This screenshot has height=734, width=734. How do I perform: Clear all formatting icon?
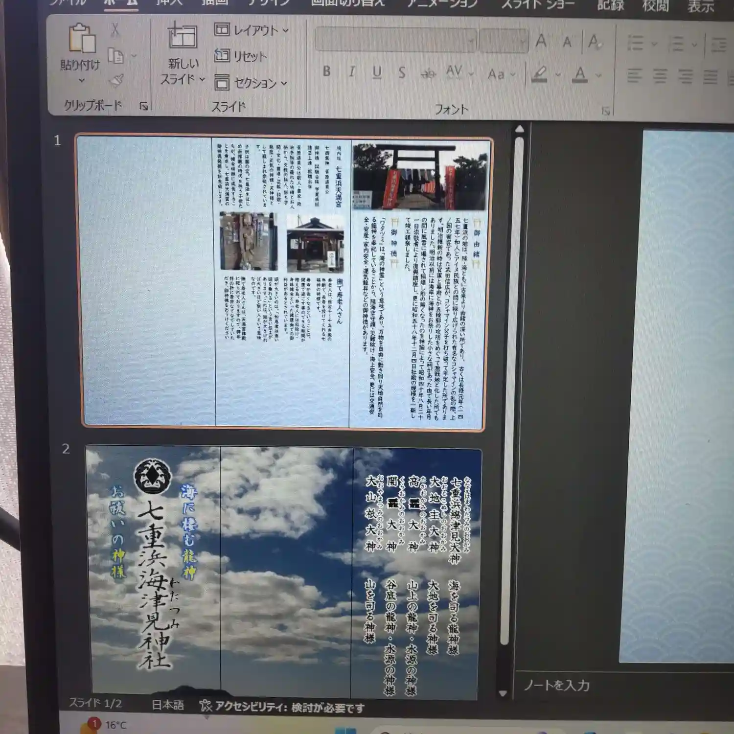(x=595, y=43)
